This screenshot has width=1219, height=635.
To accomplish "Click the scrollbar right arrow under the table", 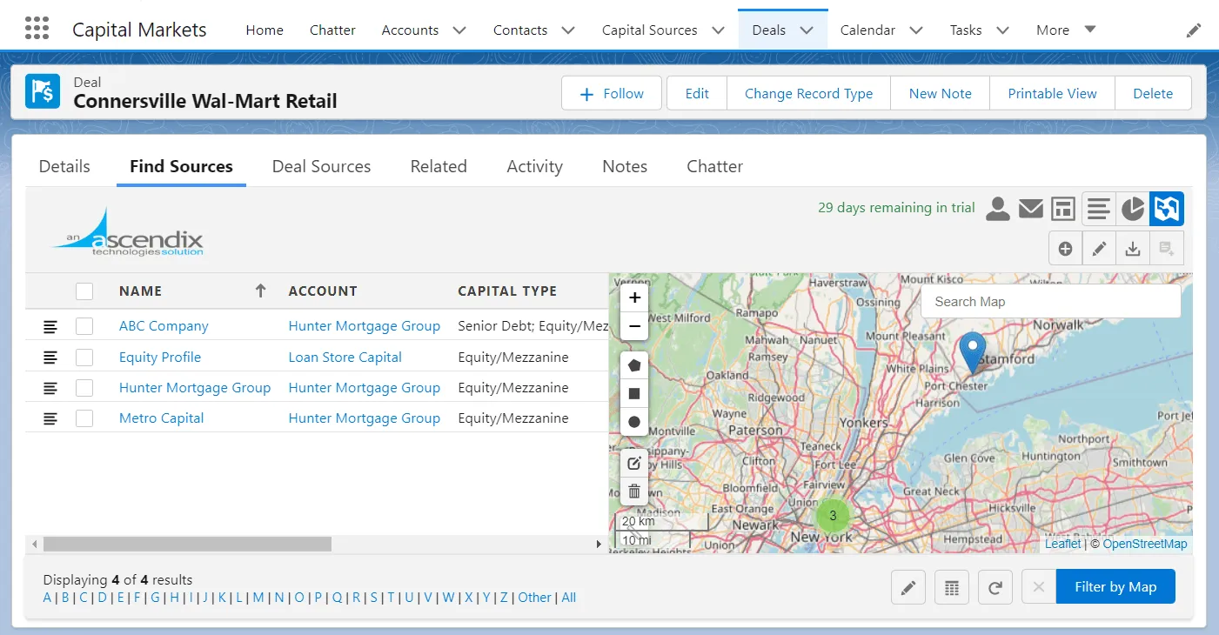I will [x=599, y=544].
